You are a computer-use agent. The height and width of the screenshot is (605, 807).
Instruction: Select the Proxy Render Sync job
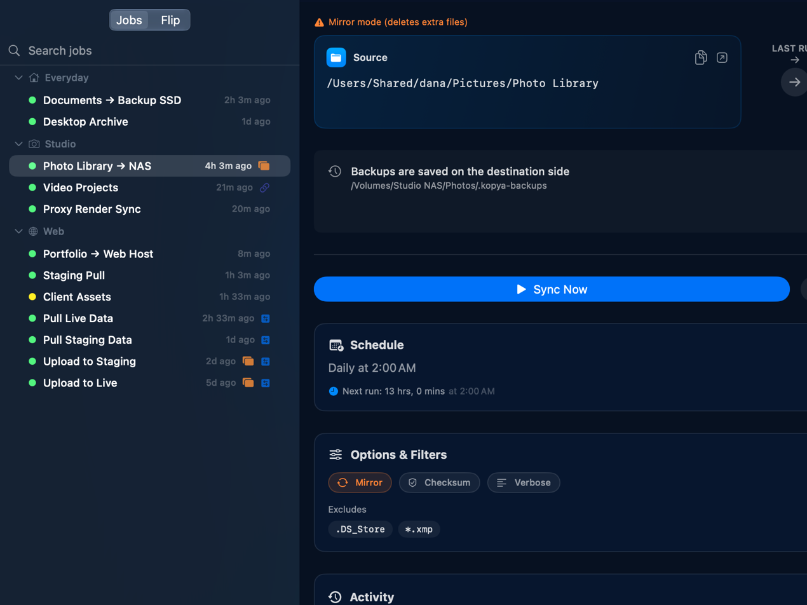[x=150, y=210]
